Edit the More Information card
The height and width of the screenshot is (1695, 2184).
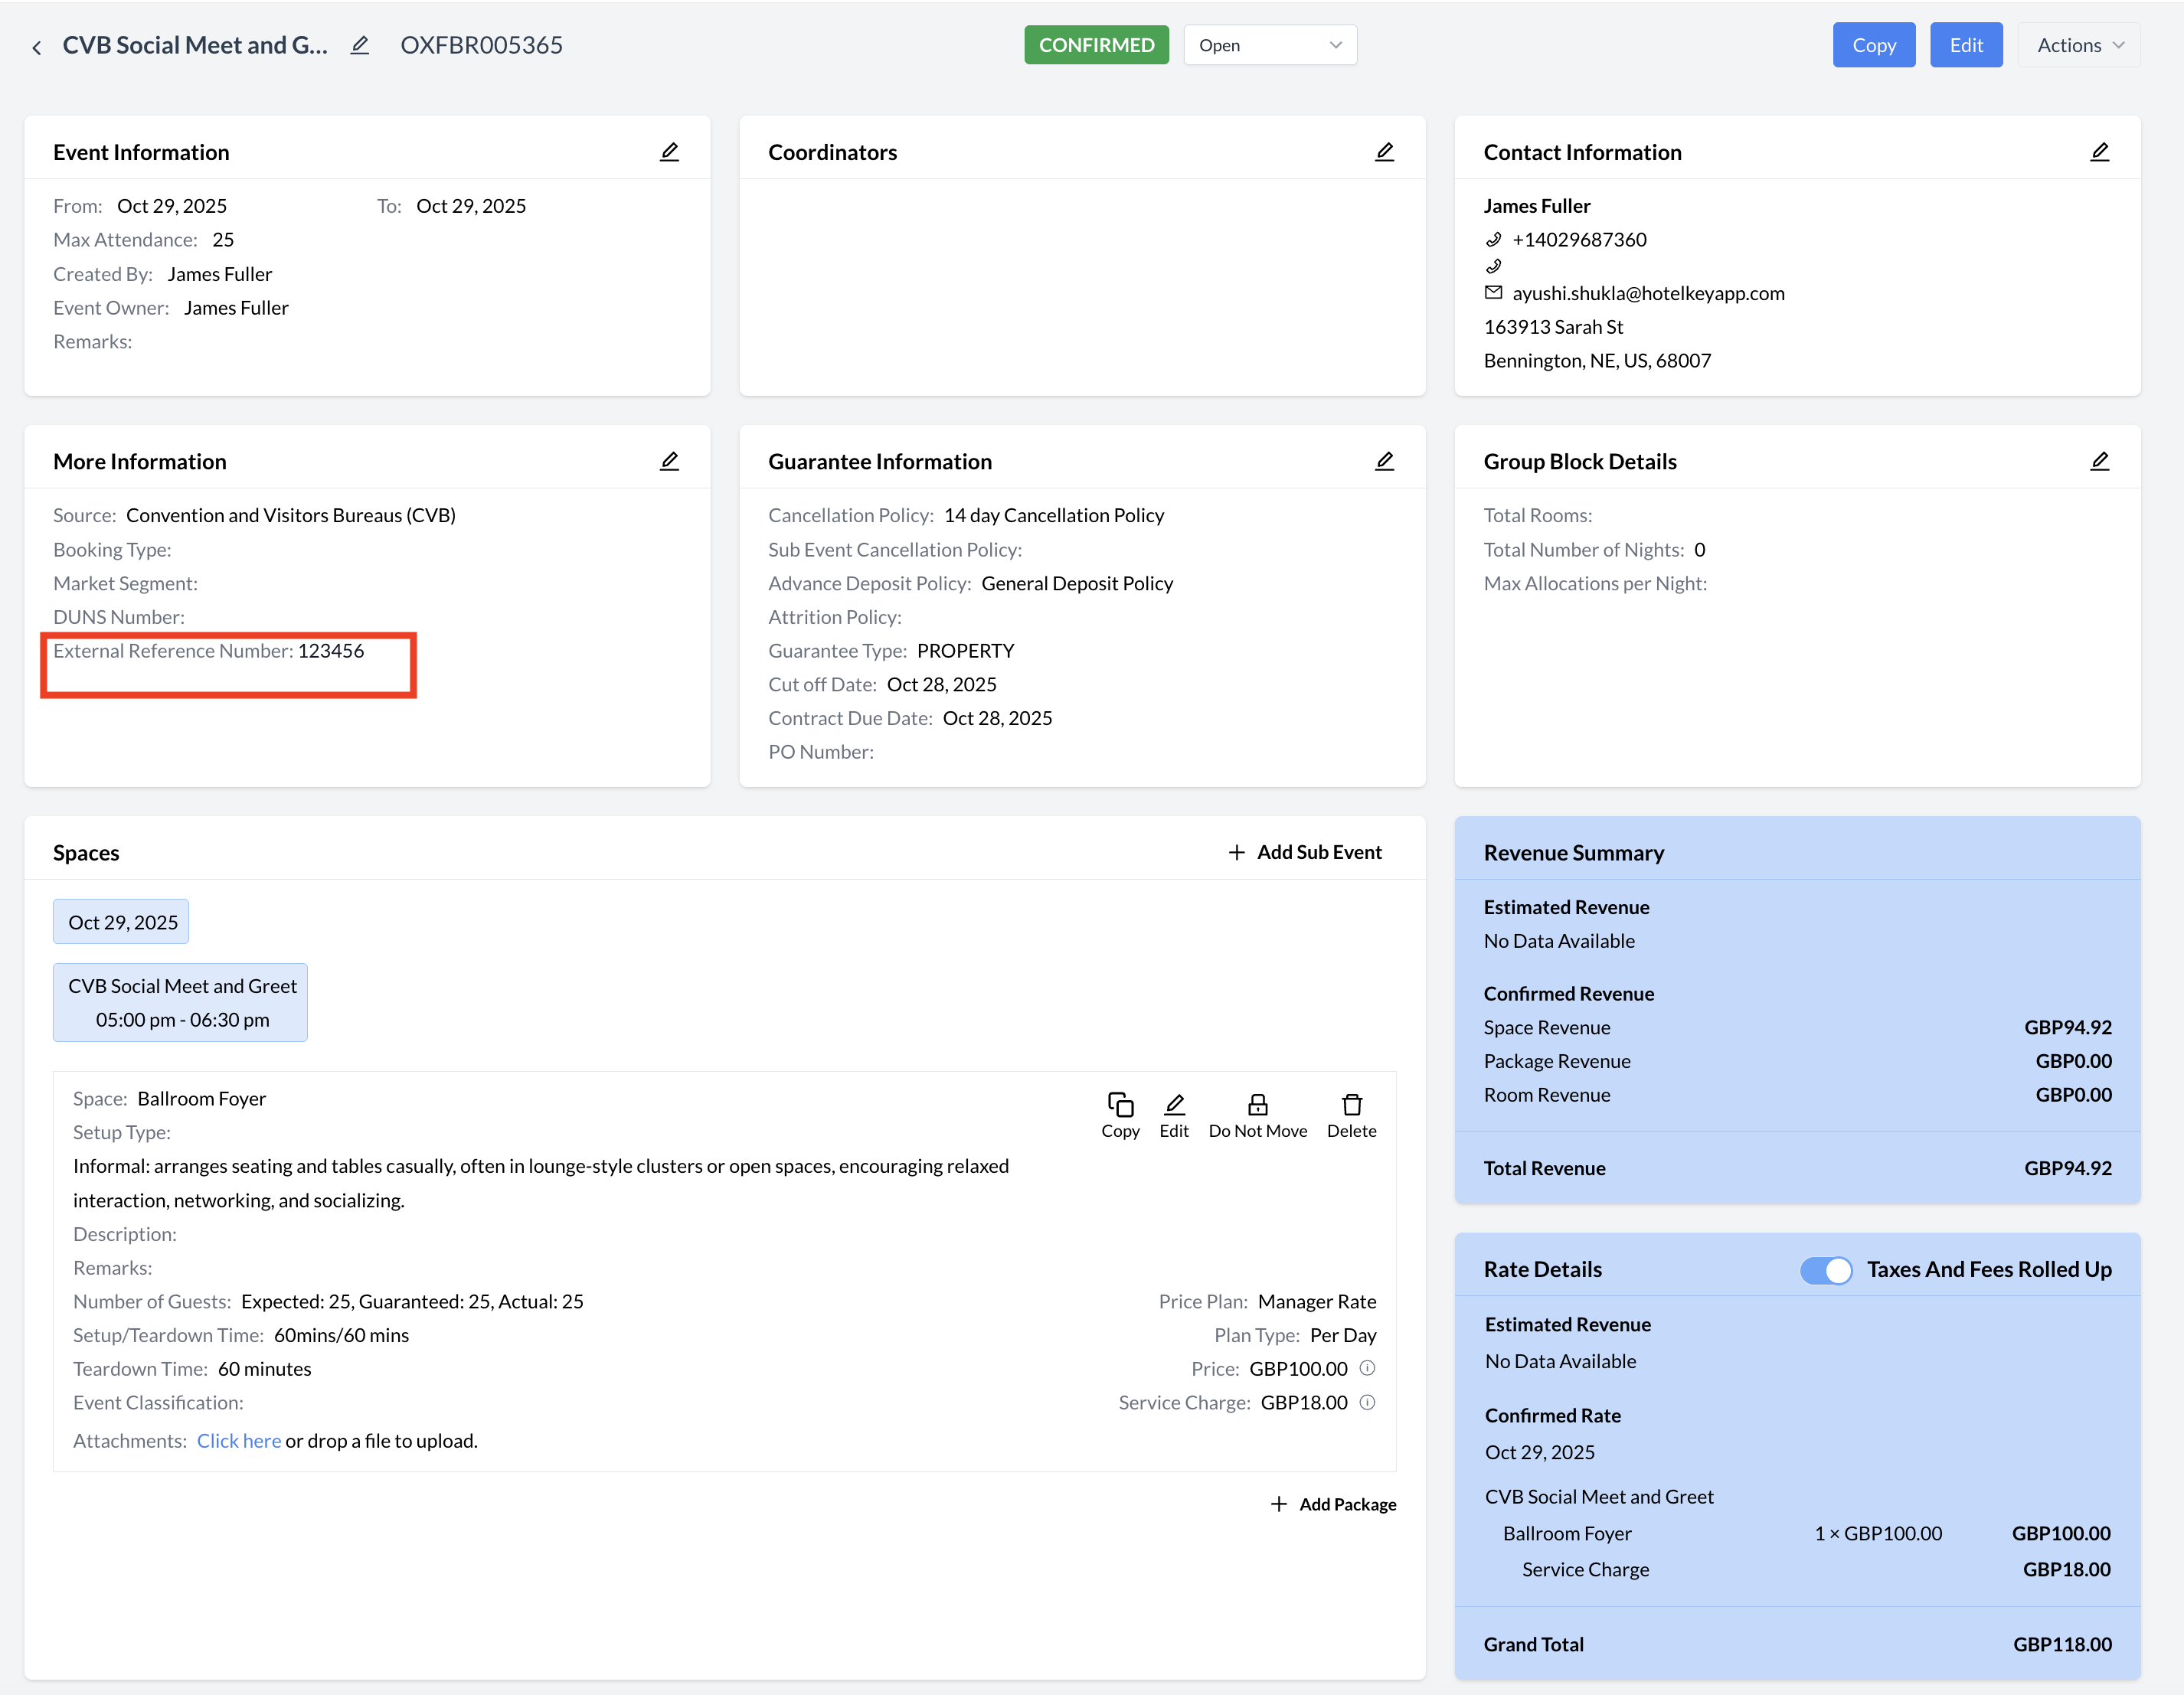669,461
